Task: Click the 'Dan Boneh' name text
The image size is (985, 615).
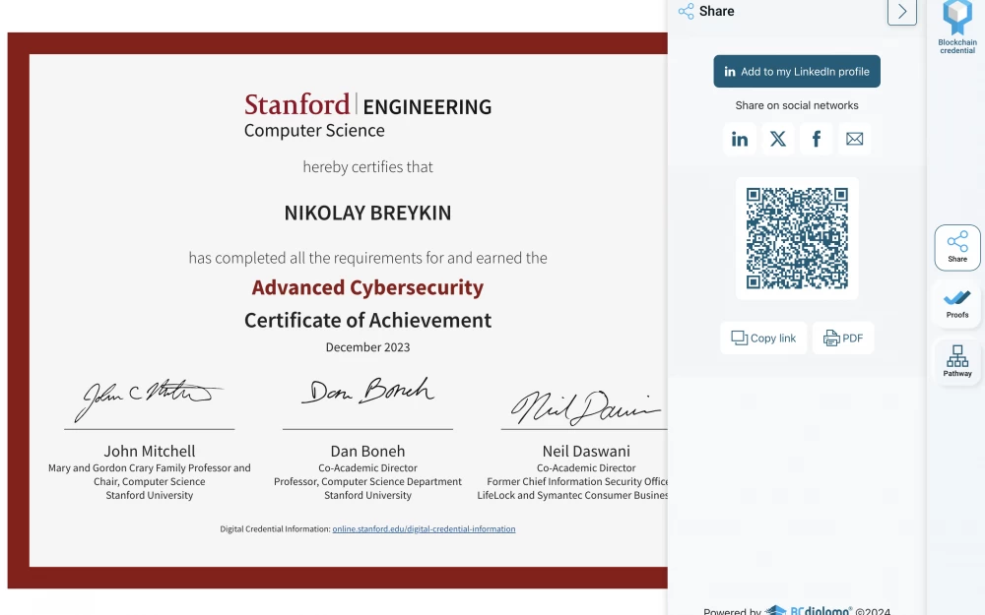Action: (367, 452)
